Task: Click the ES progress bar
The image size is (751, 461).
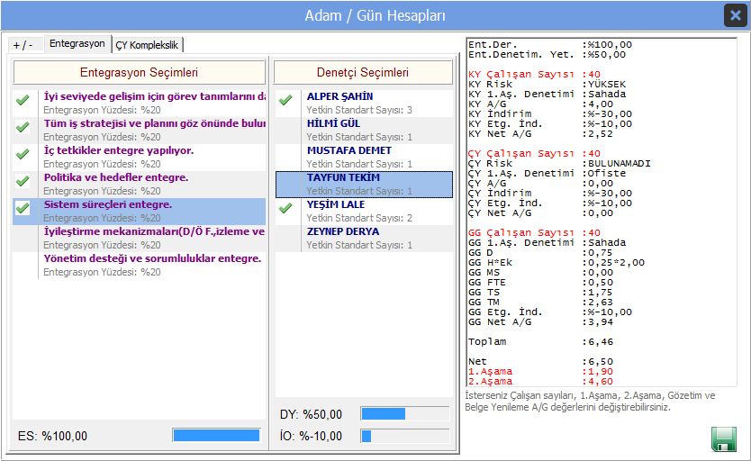Action: pos(216,435)
